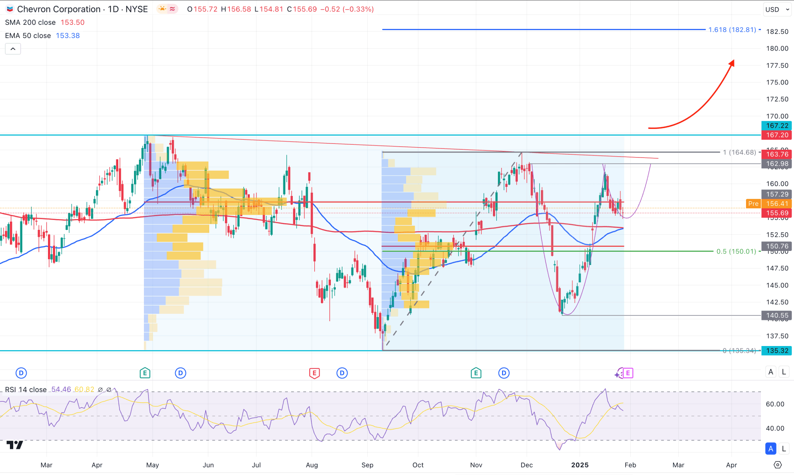Click RSI value 54.46 in legend

point(61,389)
